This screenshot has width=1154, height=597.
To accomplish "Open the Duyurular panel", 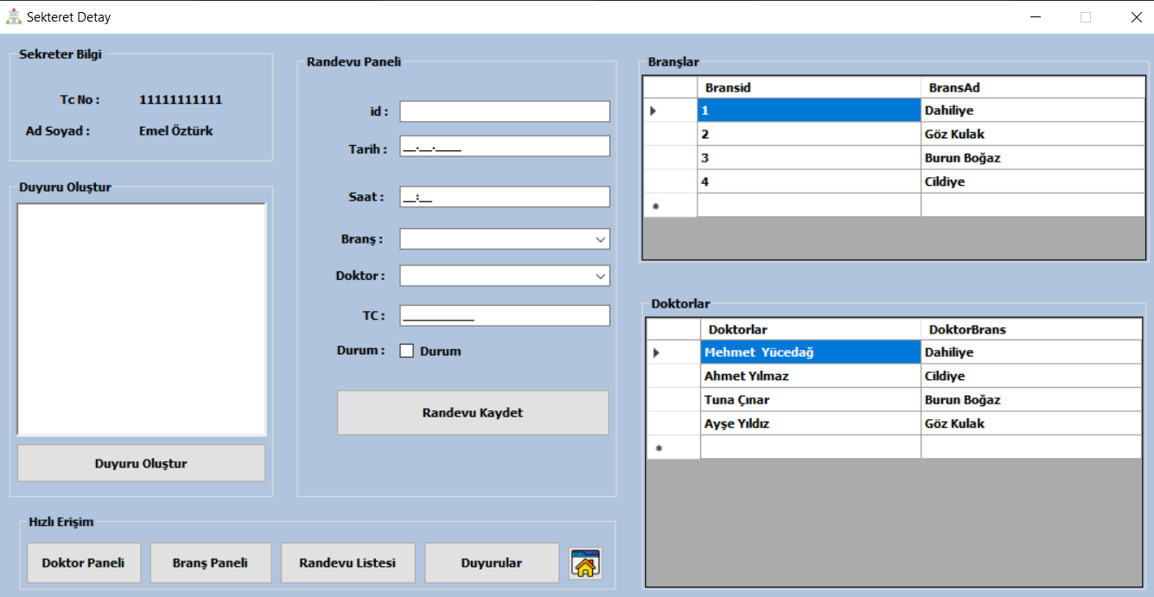I will point(491,562).
